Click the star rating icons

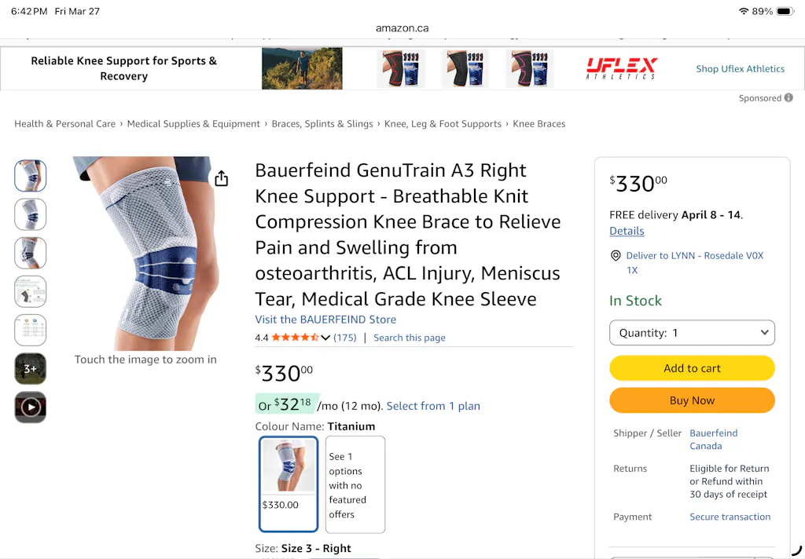pyautogui.click(x=295, y=338)
